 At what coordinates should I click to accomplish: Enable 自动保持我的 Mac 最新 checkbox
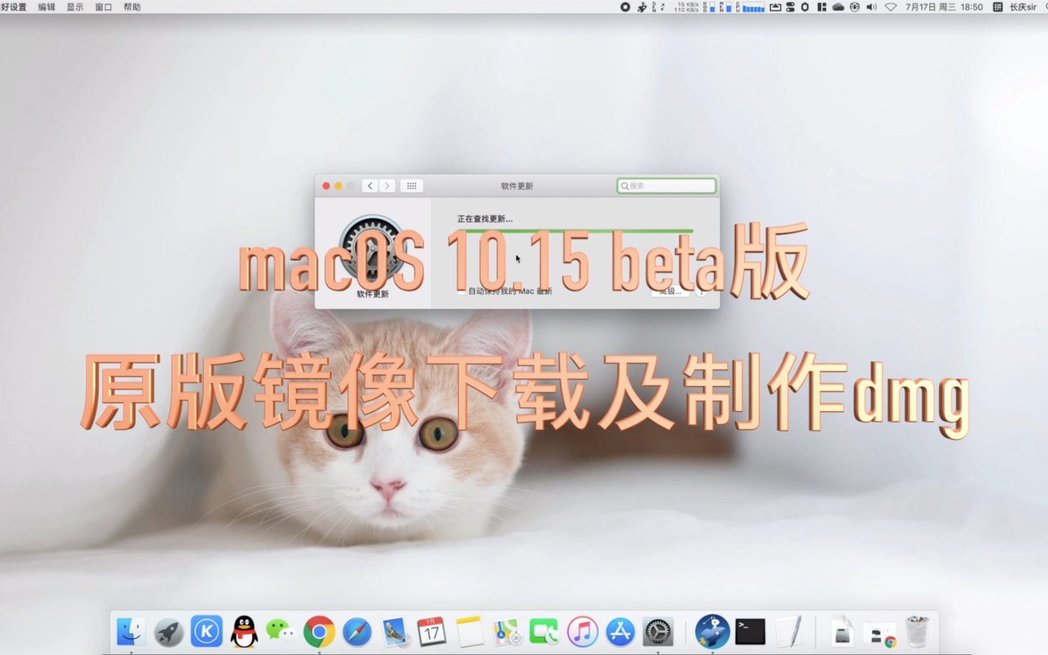point(462,291)
